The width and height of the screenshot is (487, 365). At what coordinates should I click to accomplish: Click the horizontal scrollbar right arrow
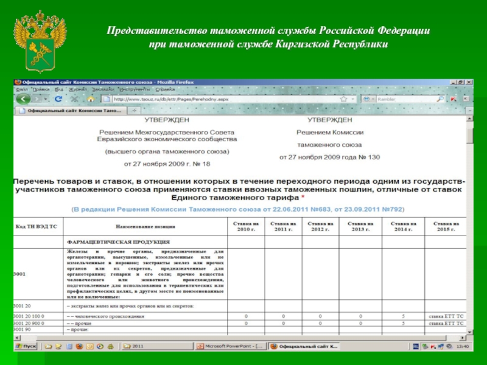tap(463, 338)
